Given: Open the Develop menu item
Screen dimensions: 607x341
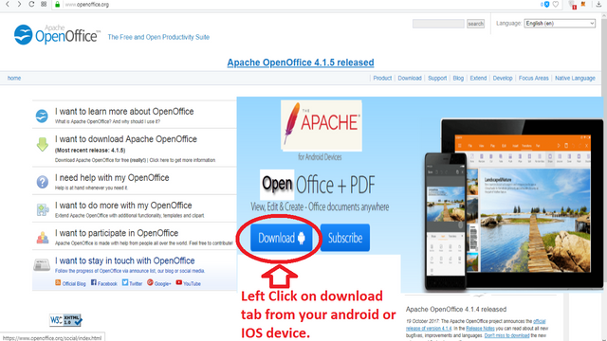Looking at the screenshot, I should point(503,78).
